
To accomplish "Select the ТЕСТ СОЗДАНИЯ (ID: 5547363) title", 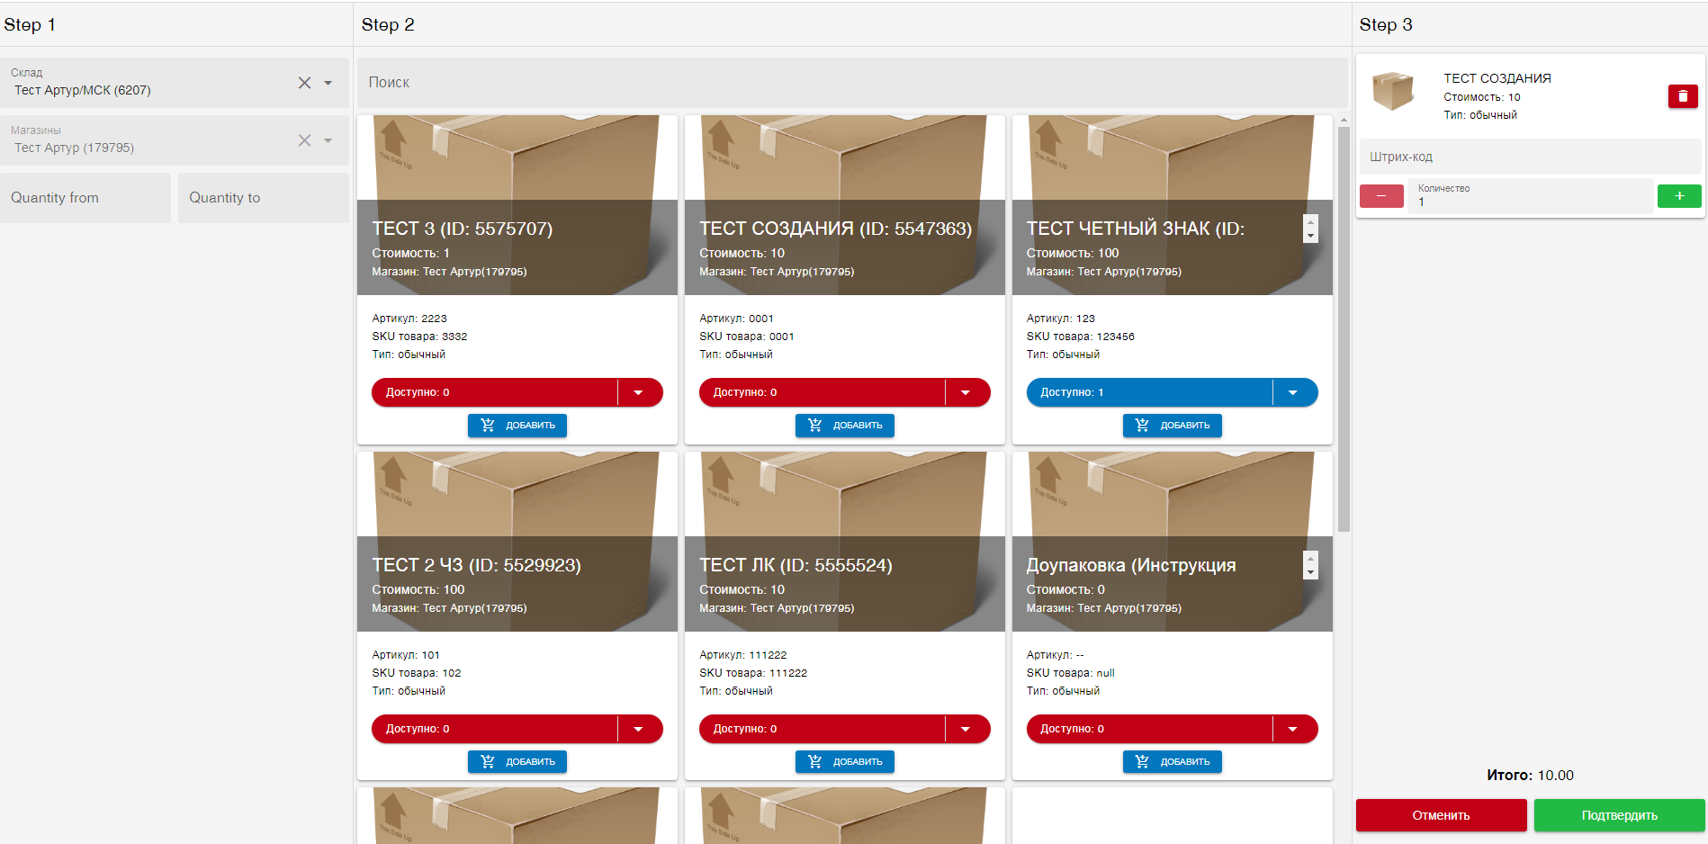I will coord(836,229).
